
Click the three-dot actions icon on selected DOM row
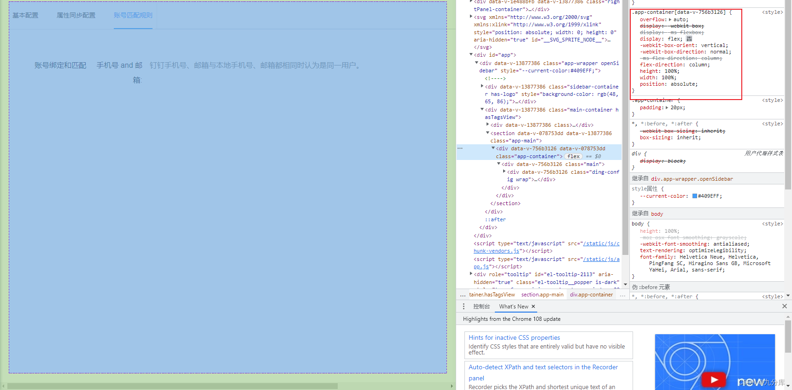click(x=460, y=148)
